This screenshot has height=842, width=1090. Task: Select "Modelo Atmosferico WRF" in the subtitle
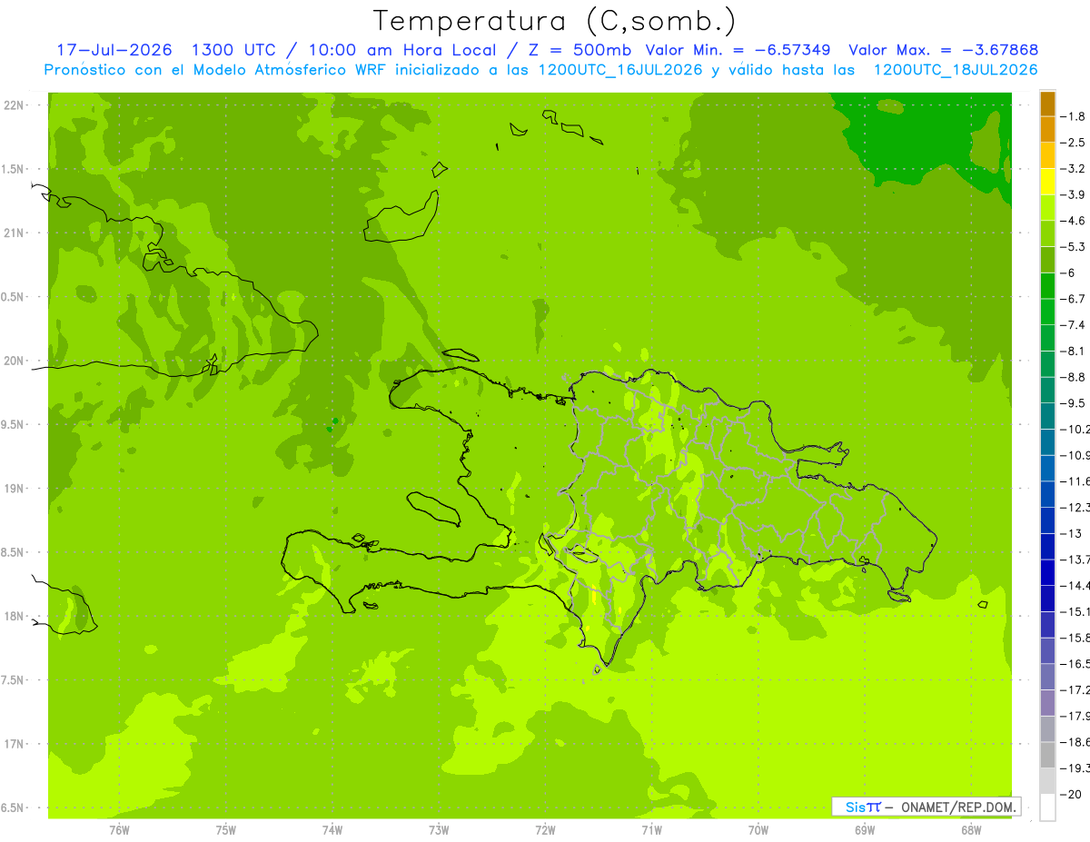[x=289, y=70]
